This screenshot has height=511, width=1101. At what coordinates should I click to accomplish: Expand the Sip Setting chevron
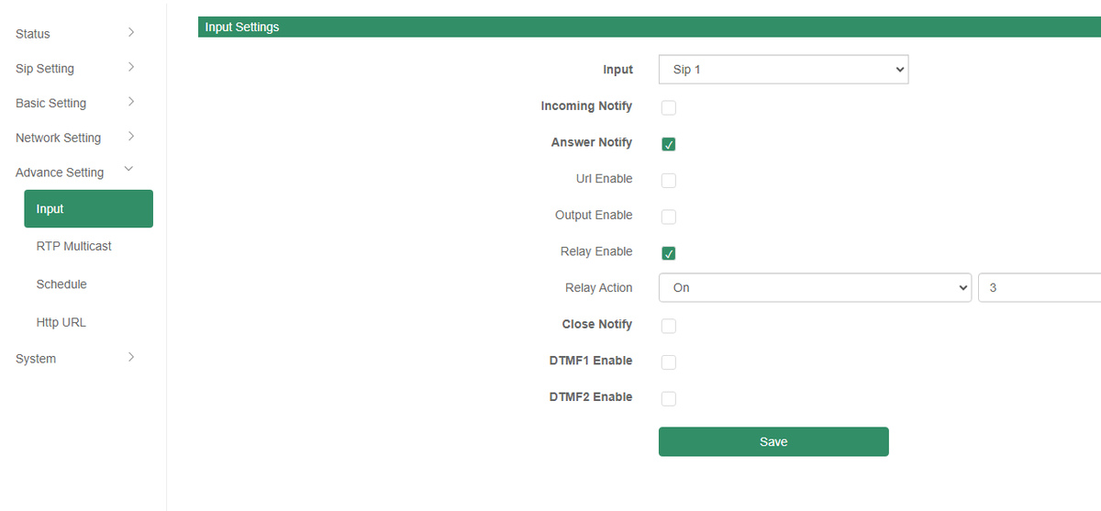pyautogui.click(x=131, y=68)
